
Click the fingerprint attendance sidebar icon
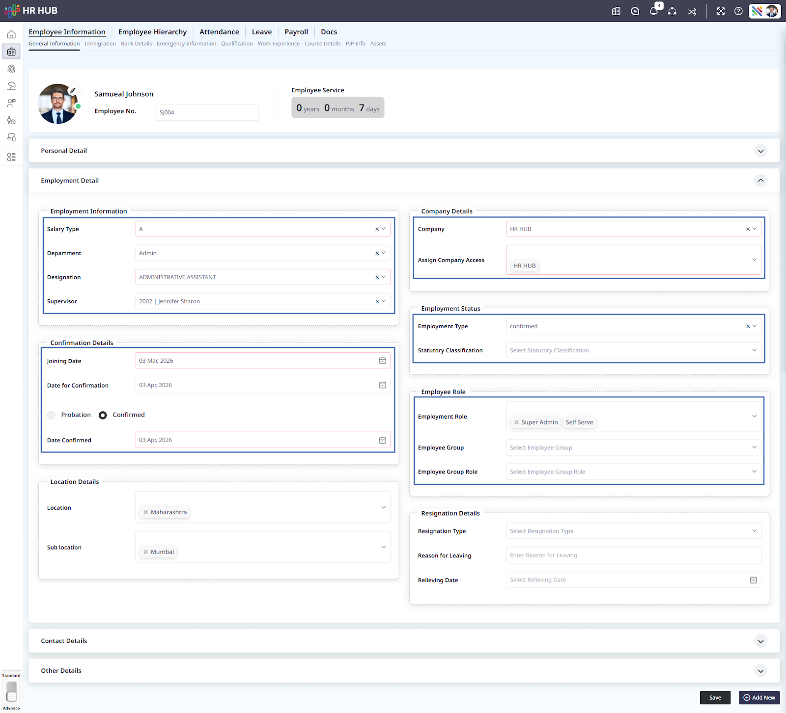click(11, 69)
